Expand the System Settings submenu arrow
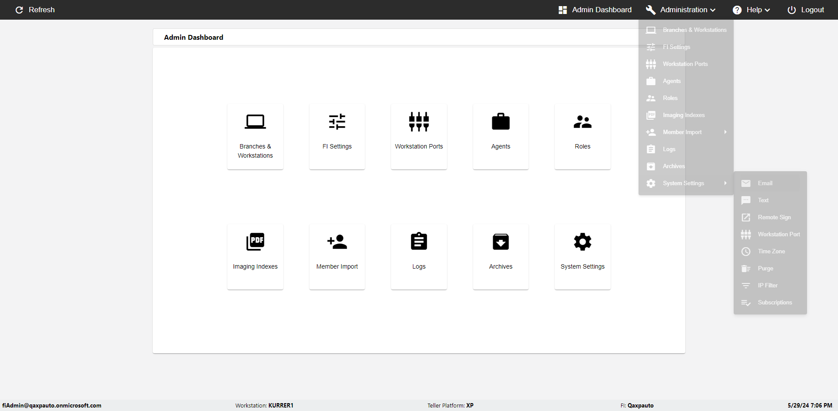This screenshot has height=411, width=838. coord(725,183)
